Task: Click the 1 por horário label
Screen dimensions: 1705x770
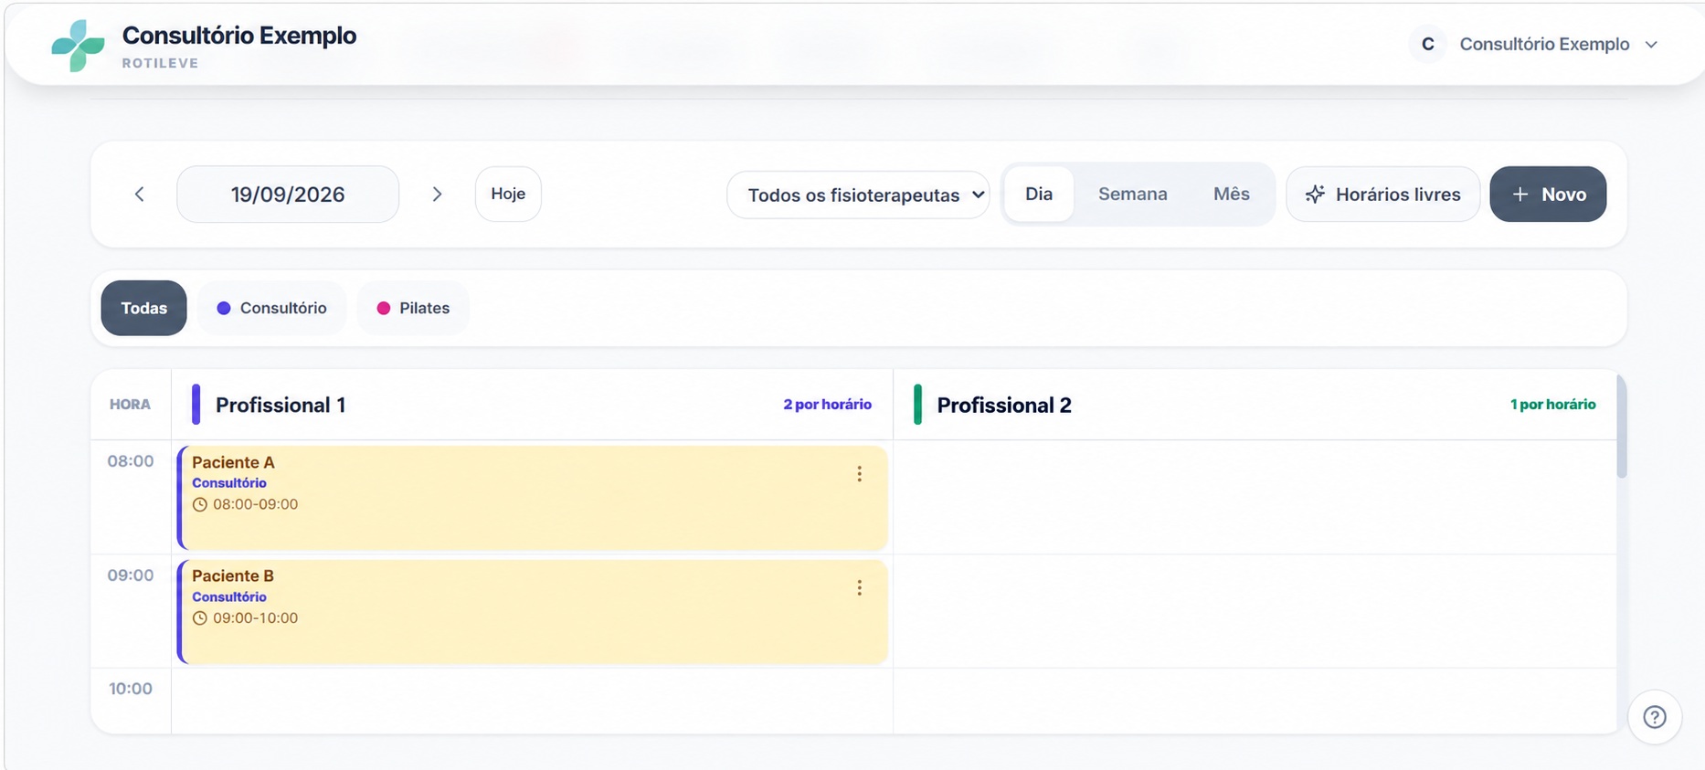Action: pyautogui.click(x=1552, y=405)
